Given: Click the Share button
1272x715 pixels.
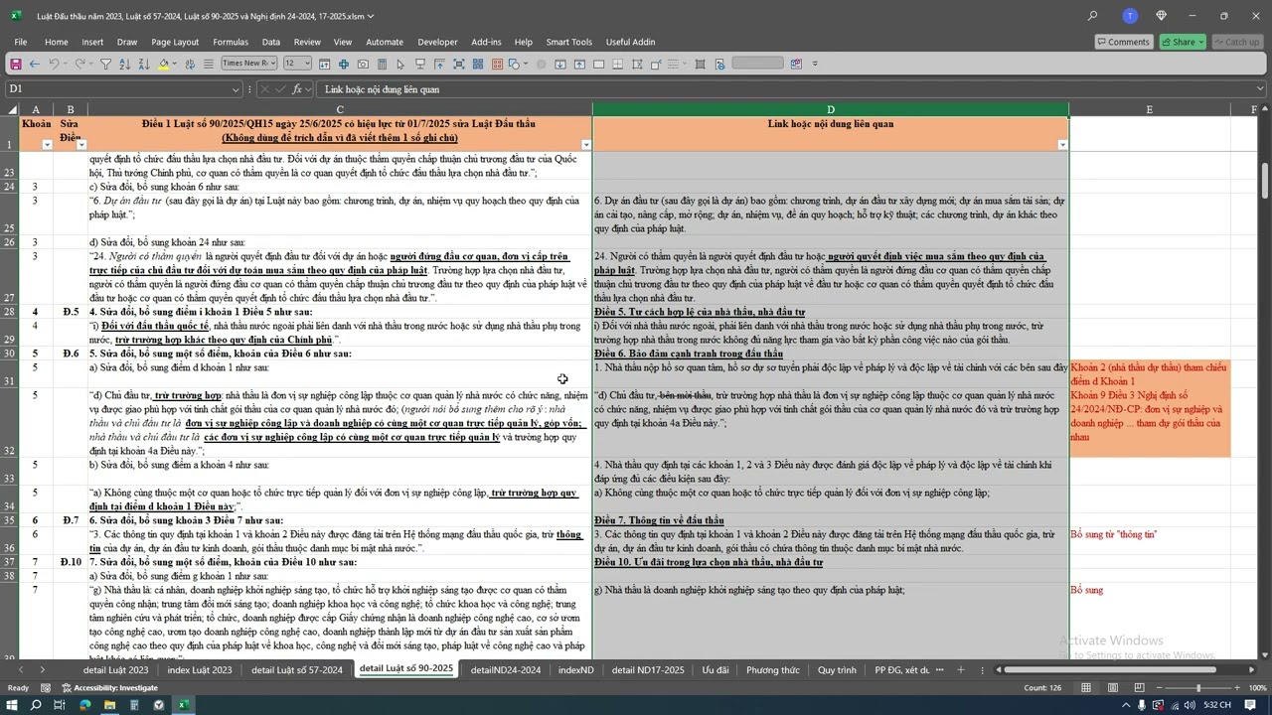Looking at the screenshot, I should tap(1182, 42).
